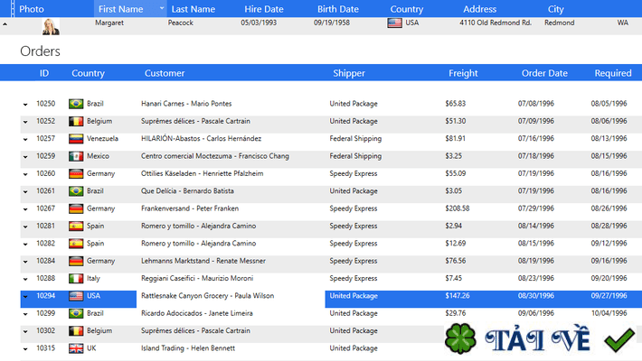The width and height of the screenshot is (642, 361).
Task: Sort orders by Order Date header
Action: [544, 73]
